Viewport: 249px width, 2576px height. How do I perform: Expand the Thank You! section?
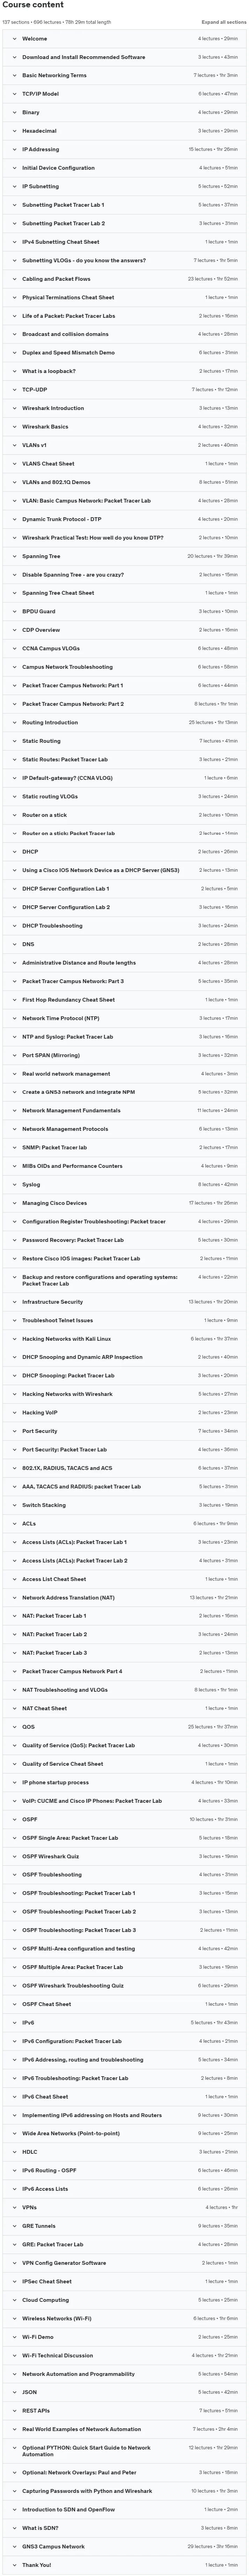(x=124, y=2564)
